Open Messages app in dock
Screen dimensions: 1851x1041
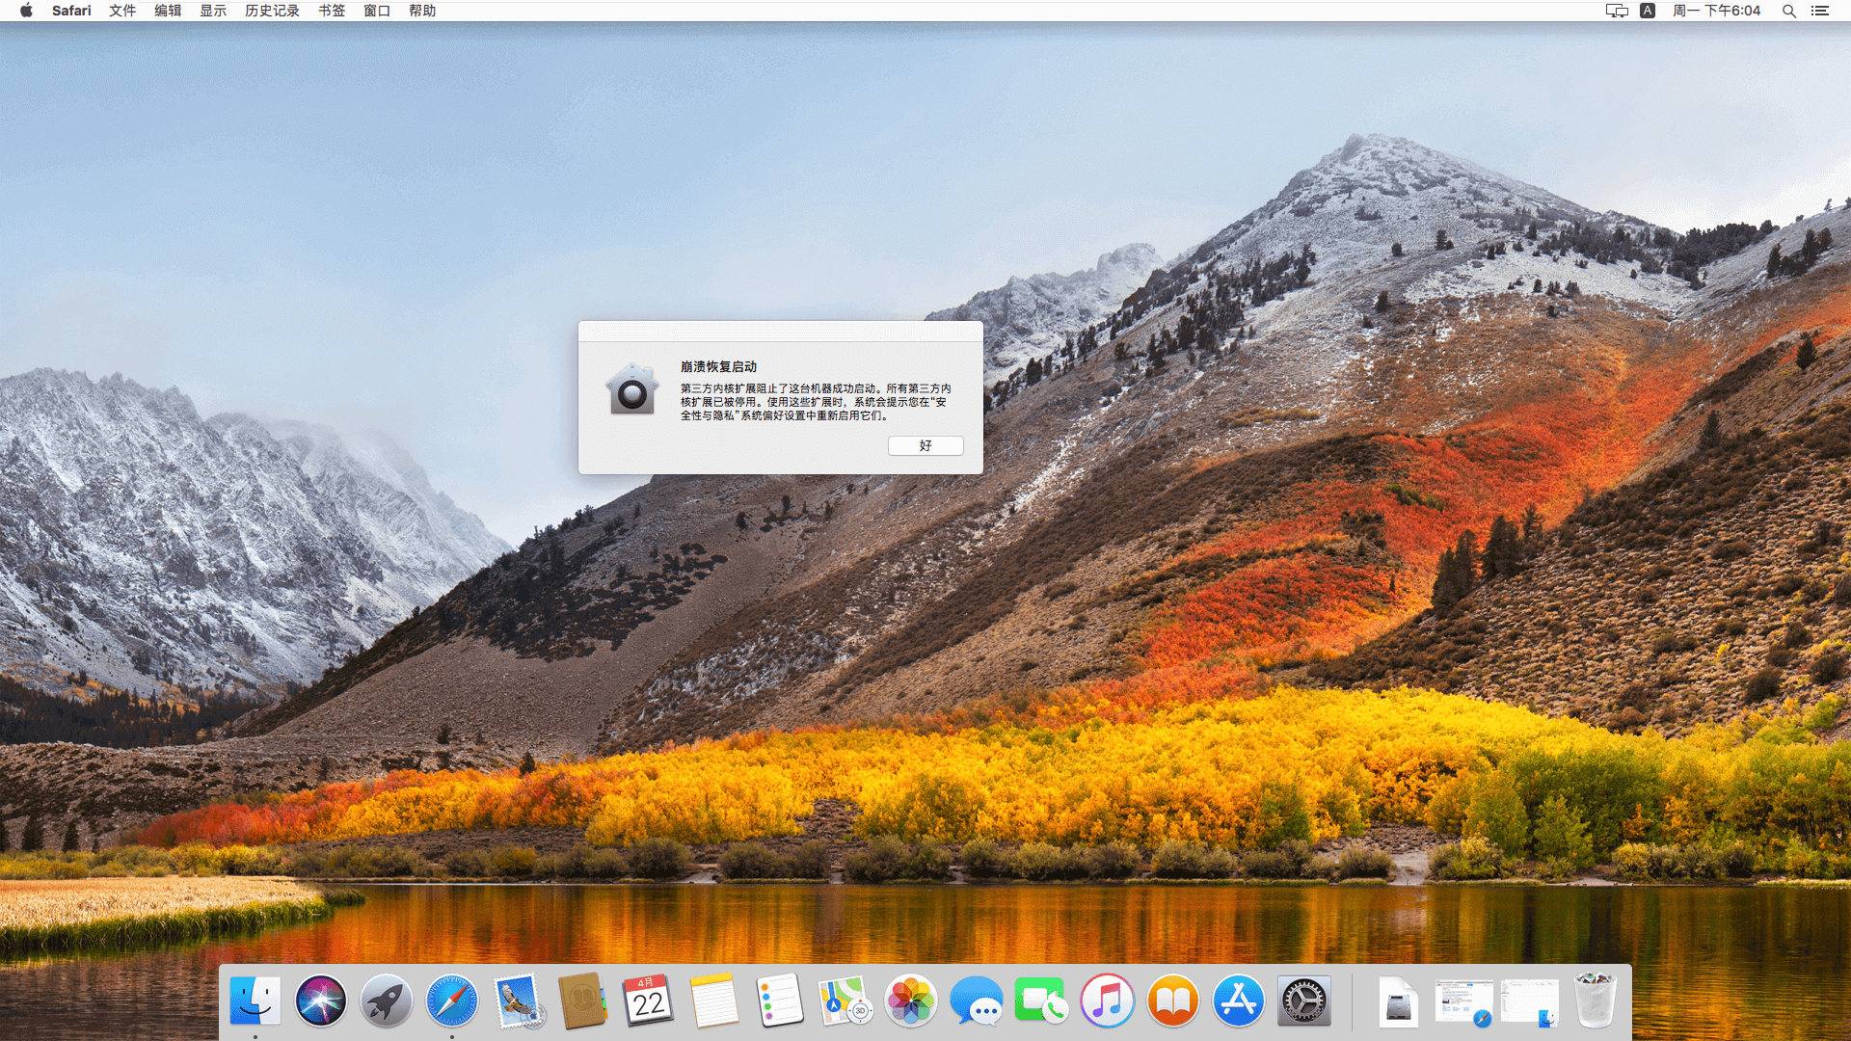click(x=976, y=1001)
